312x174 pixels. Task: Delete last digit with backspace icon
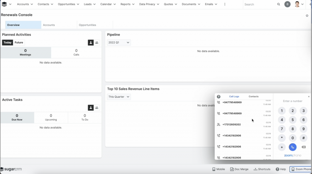303,147
